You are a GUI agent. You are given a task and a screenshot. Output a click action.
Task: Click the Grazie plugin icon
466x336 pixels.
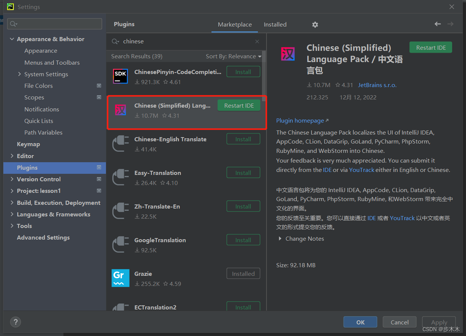[121, 278]
